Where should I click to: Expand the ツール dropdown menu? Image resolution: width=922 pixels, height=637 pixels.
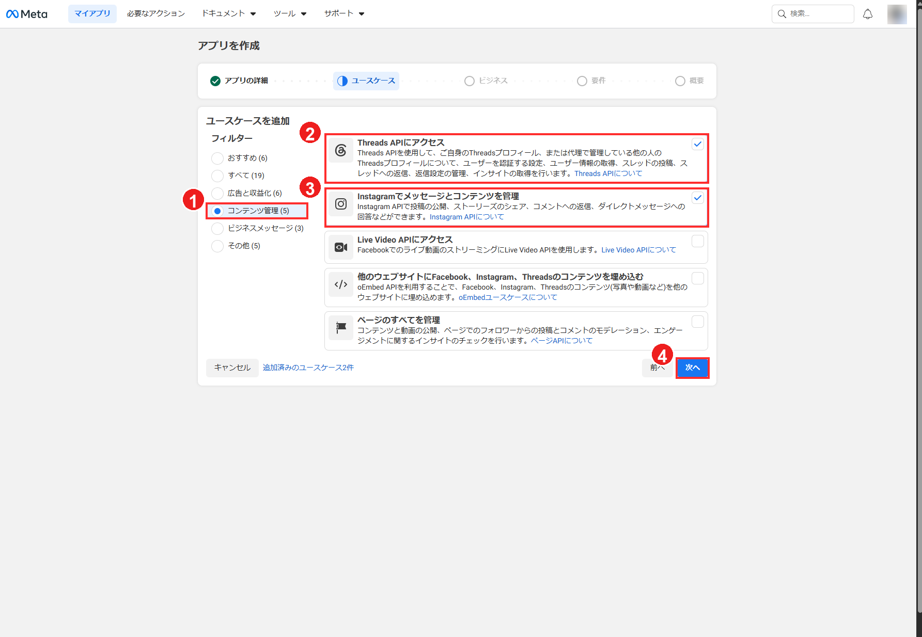(x=290, y=14)
